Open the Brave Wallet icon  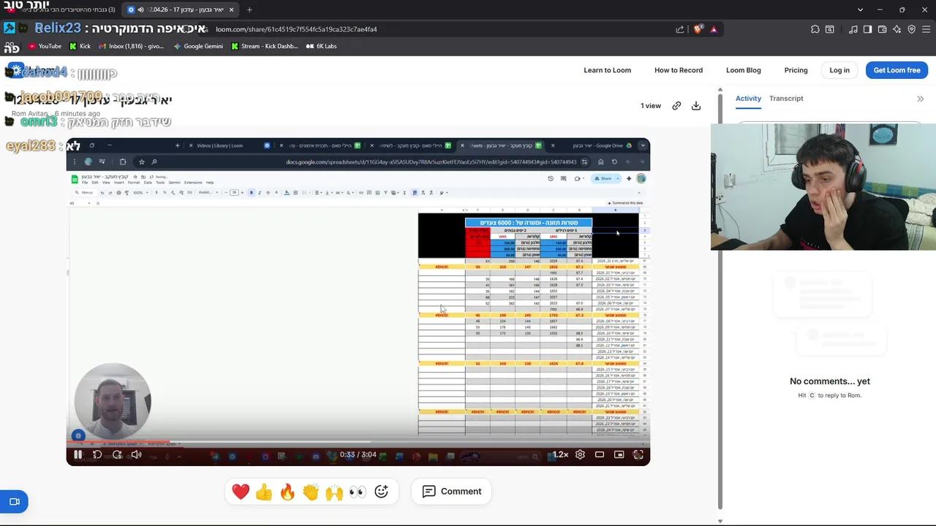click(x=882, y=29)
